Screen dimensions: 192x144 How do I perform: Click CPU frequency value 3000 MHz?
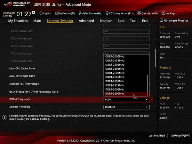tap(165, 37)
